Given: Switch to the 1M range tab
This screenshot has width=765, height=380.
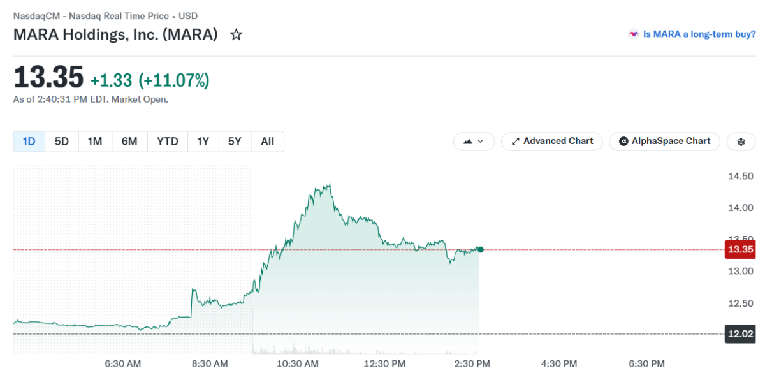Looking at the screenshot, I should [95, 142].
